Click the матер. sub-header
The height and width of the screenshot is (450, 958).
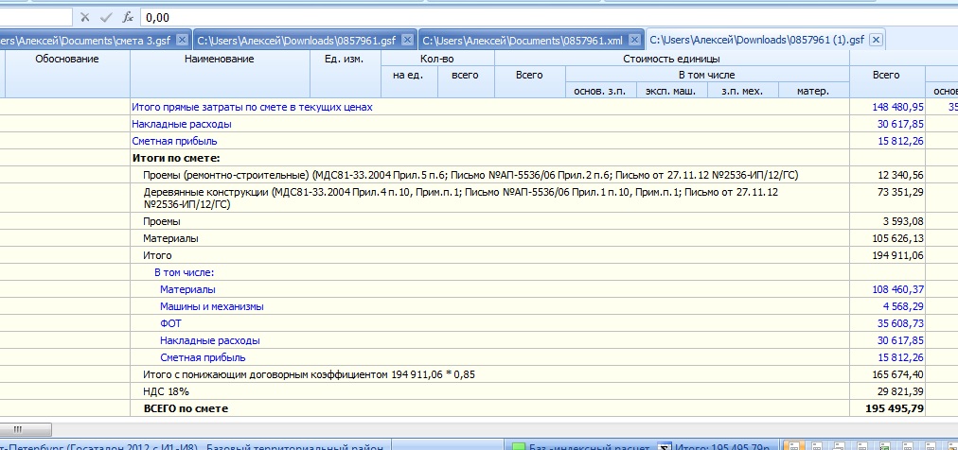click(814, 91)
